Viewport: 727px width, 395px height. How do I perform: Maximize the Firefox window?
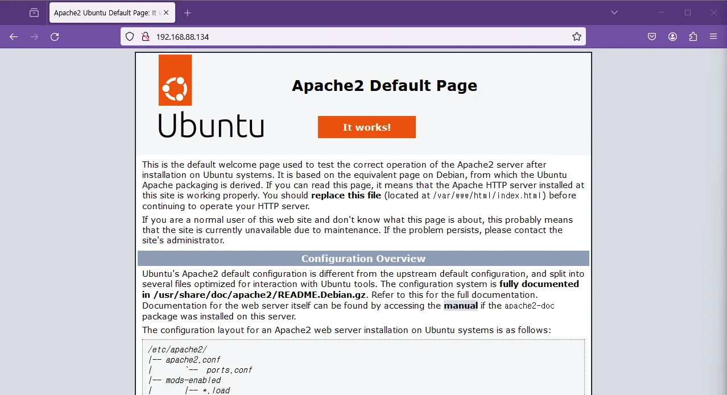click(688, 13)
